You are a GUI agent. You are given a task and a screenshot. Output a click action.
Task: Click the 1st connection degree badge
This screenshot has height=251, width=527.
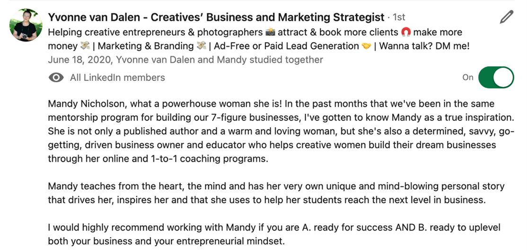(399, 17)
